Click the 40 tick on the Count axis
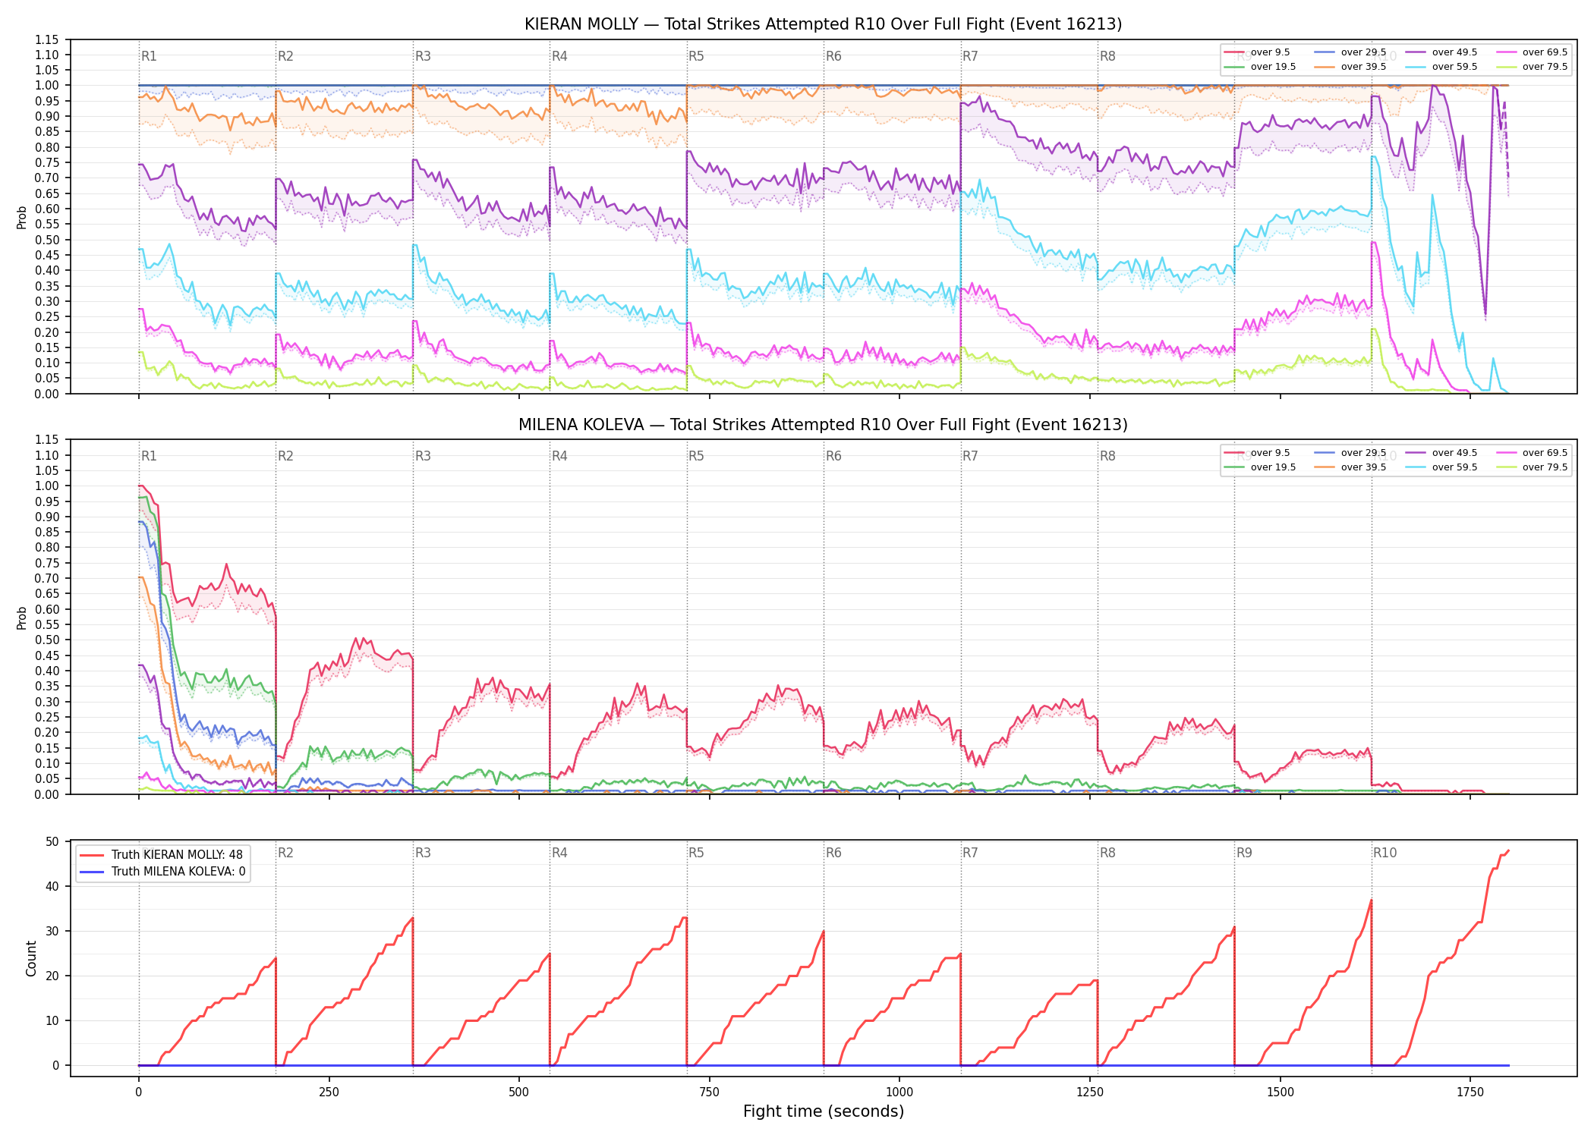This screenshot has width=1594, height=1138. pyautogui.click(x=52, y=886)
